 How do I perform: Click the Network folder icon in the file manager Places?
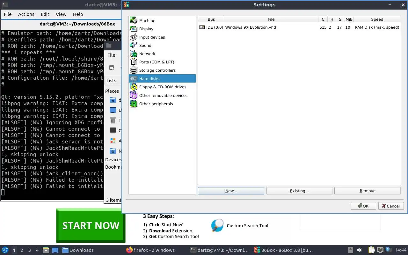click(x=113, y=151)
